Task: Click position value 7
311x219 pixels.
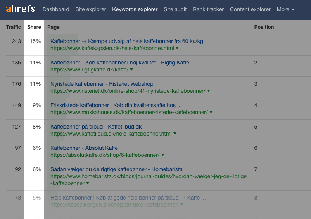Action: pos(256,169)
